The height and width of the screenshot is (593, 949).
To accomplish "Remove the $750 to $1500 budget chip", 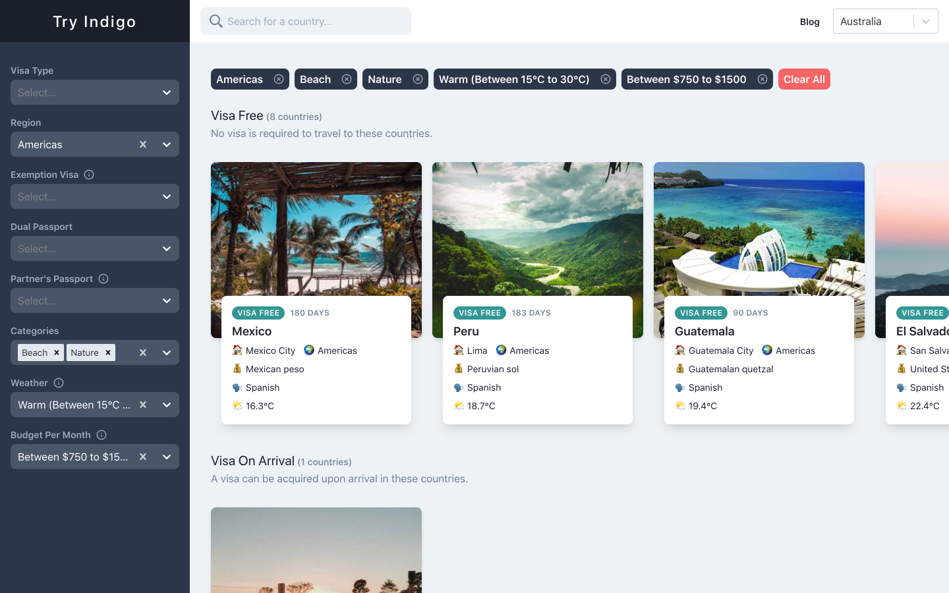I will coord(762,79).
